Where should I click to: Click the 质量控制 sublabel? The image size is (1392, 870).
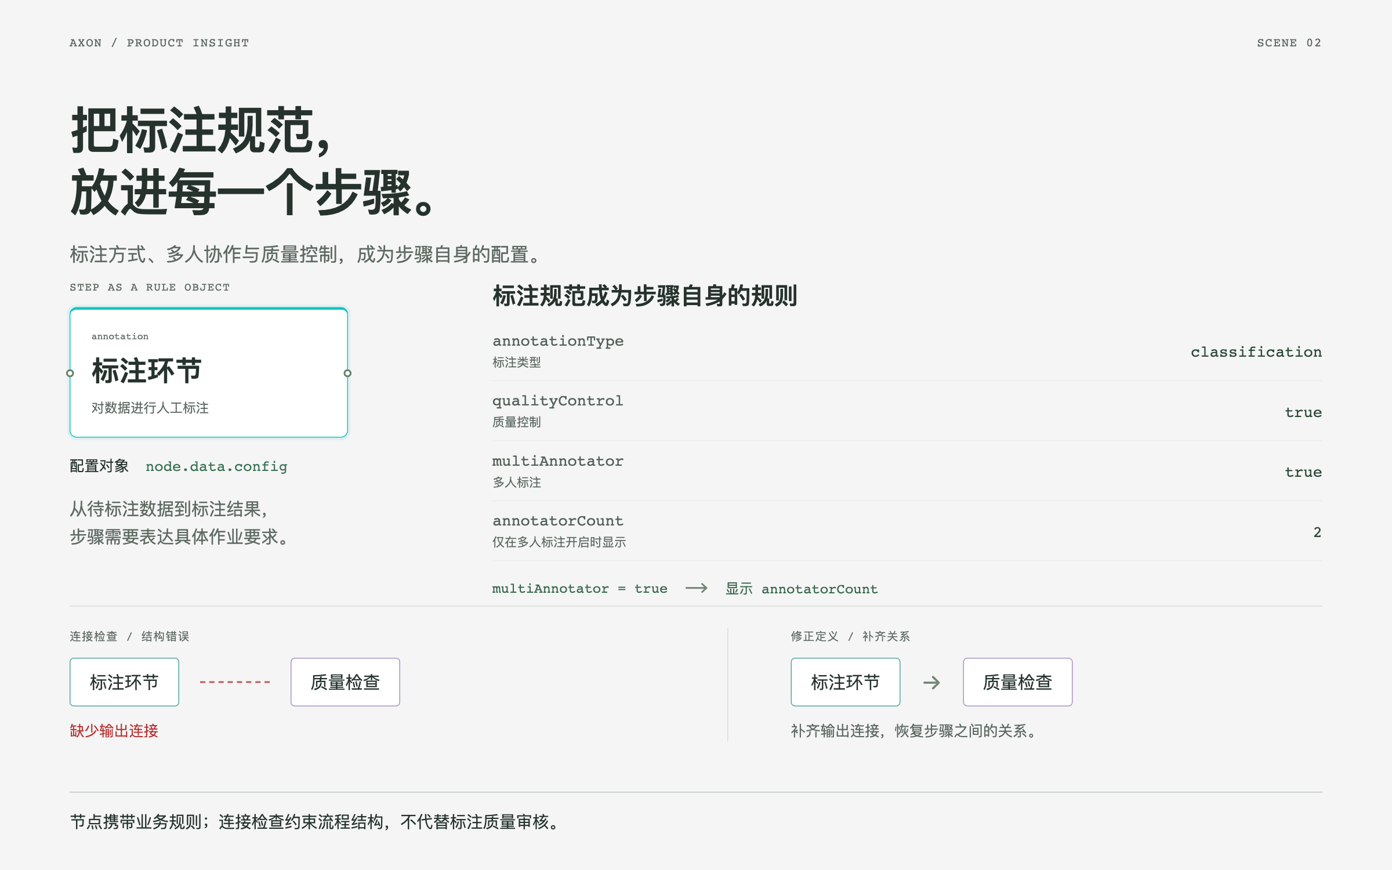click(517, 422)
